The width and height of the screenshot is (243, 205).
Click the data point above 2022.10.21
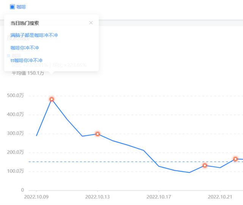220,167
